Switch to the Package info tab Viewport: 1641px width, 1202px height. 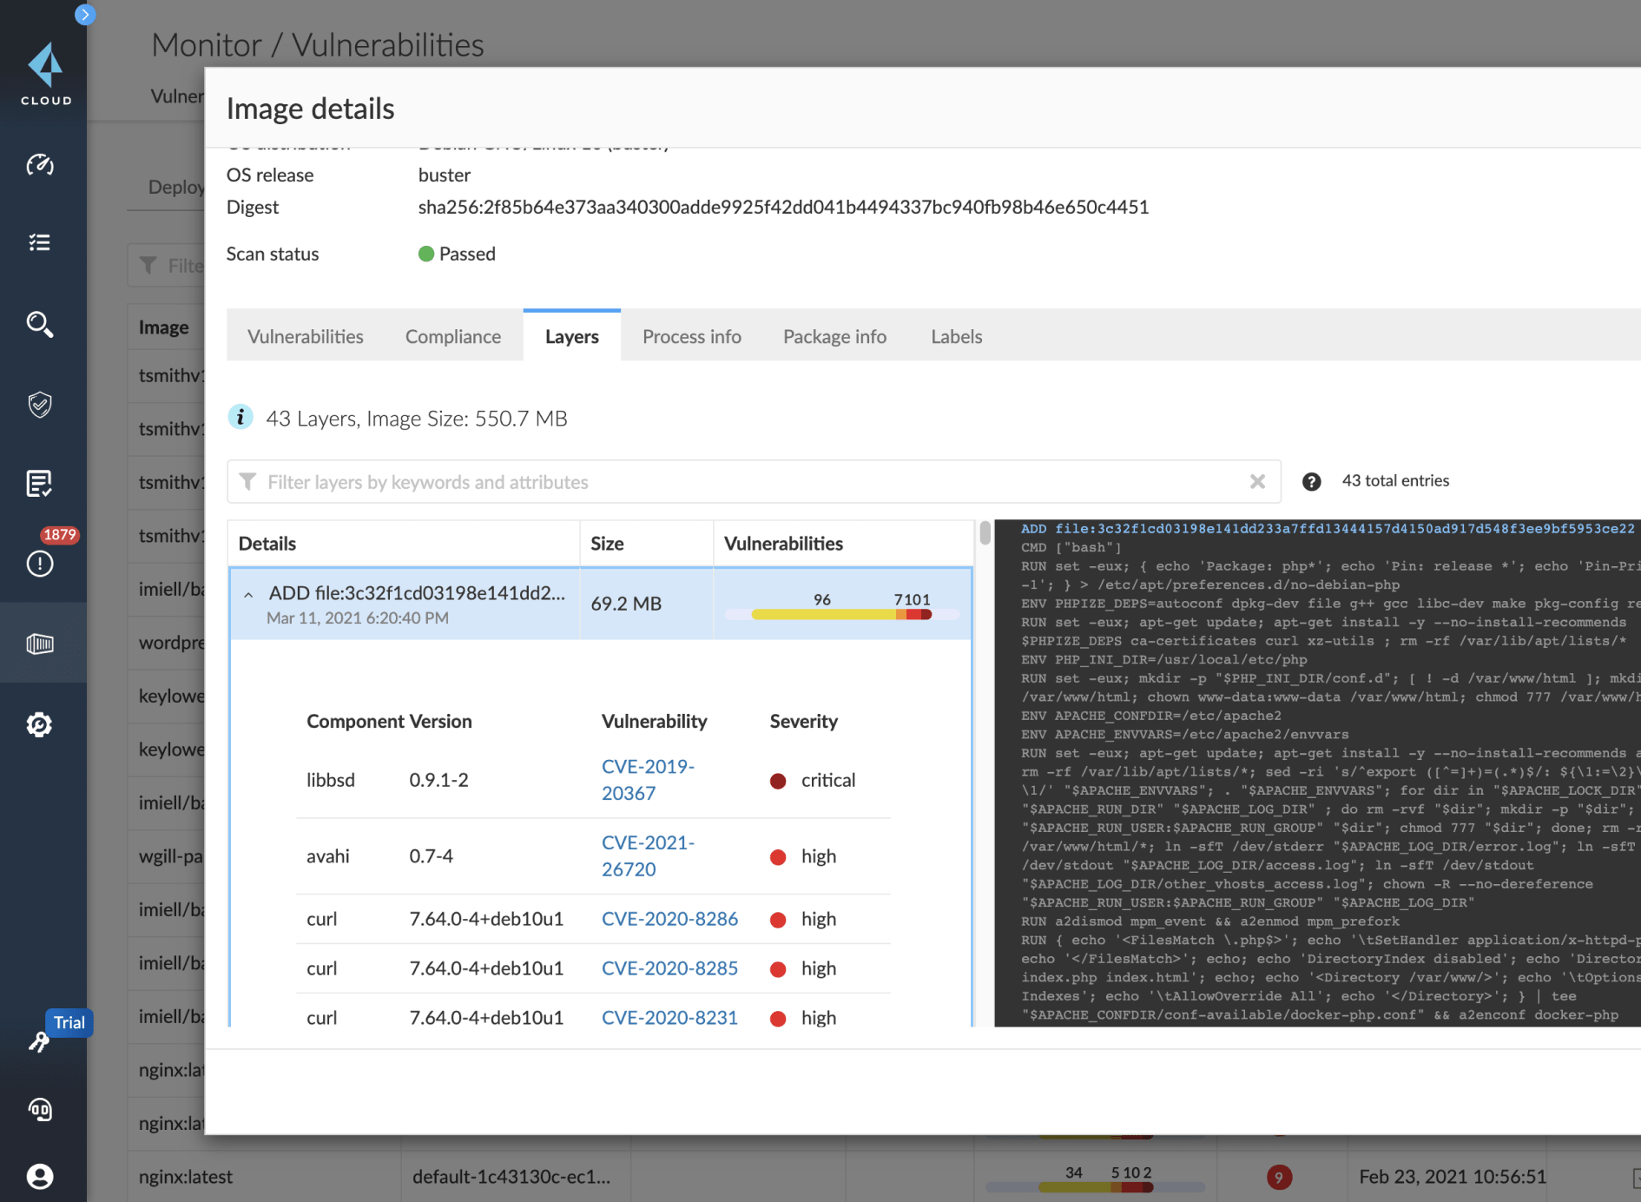click(x=834, y=336)
